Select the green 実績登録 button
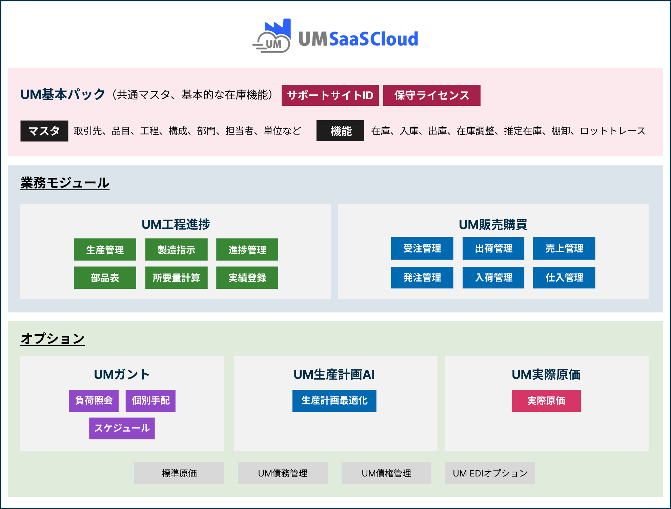This screenshot has width=671, height=509. (247, 278)
